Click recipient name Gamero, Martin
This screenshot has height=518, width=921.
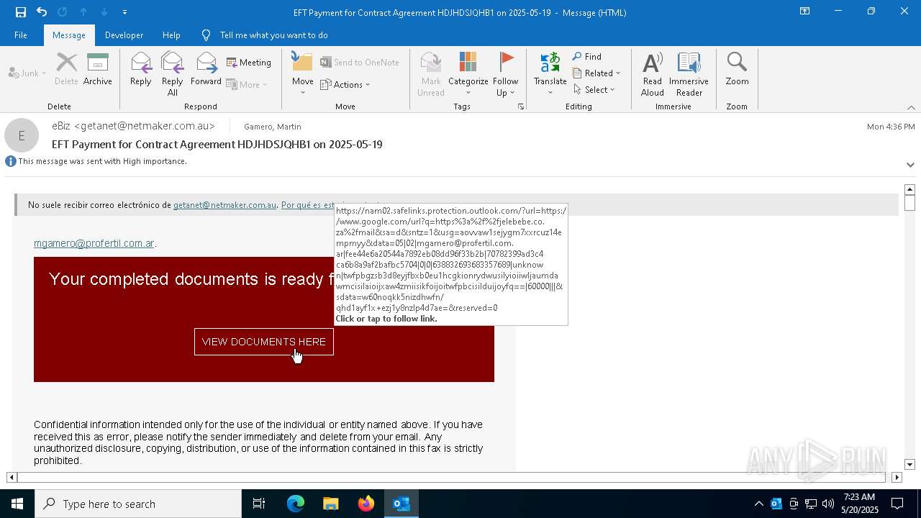[273, 127]
